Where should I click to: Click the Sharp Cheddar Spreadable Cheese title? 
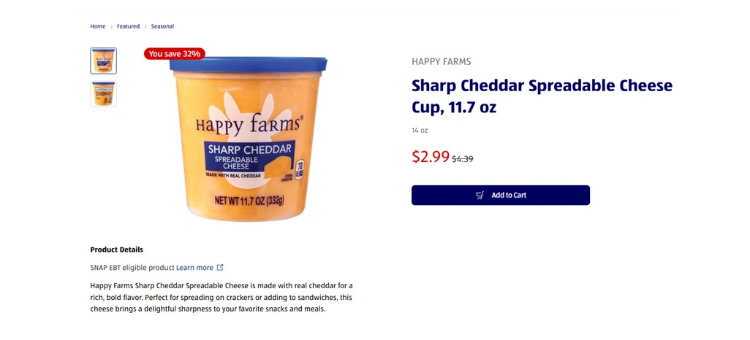point(541,96)
